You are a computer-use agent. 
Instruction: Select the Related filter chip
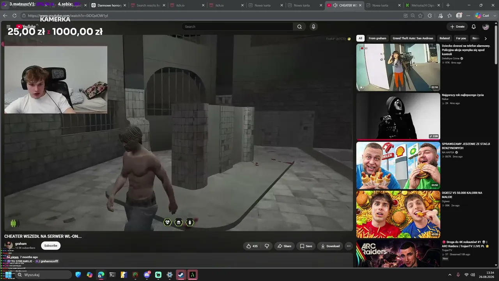pos(444,38)
